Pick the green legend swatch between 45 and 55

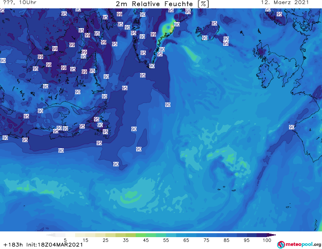coord(151,235)
